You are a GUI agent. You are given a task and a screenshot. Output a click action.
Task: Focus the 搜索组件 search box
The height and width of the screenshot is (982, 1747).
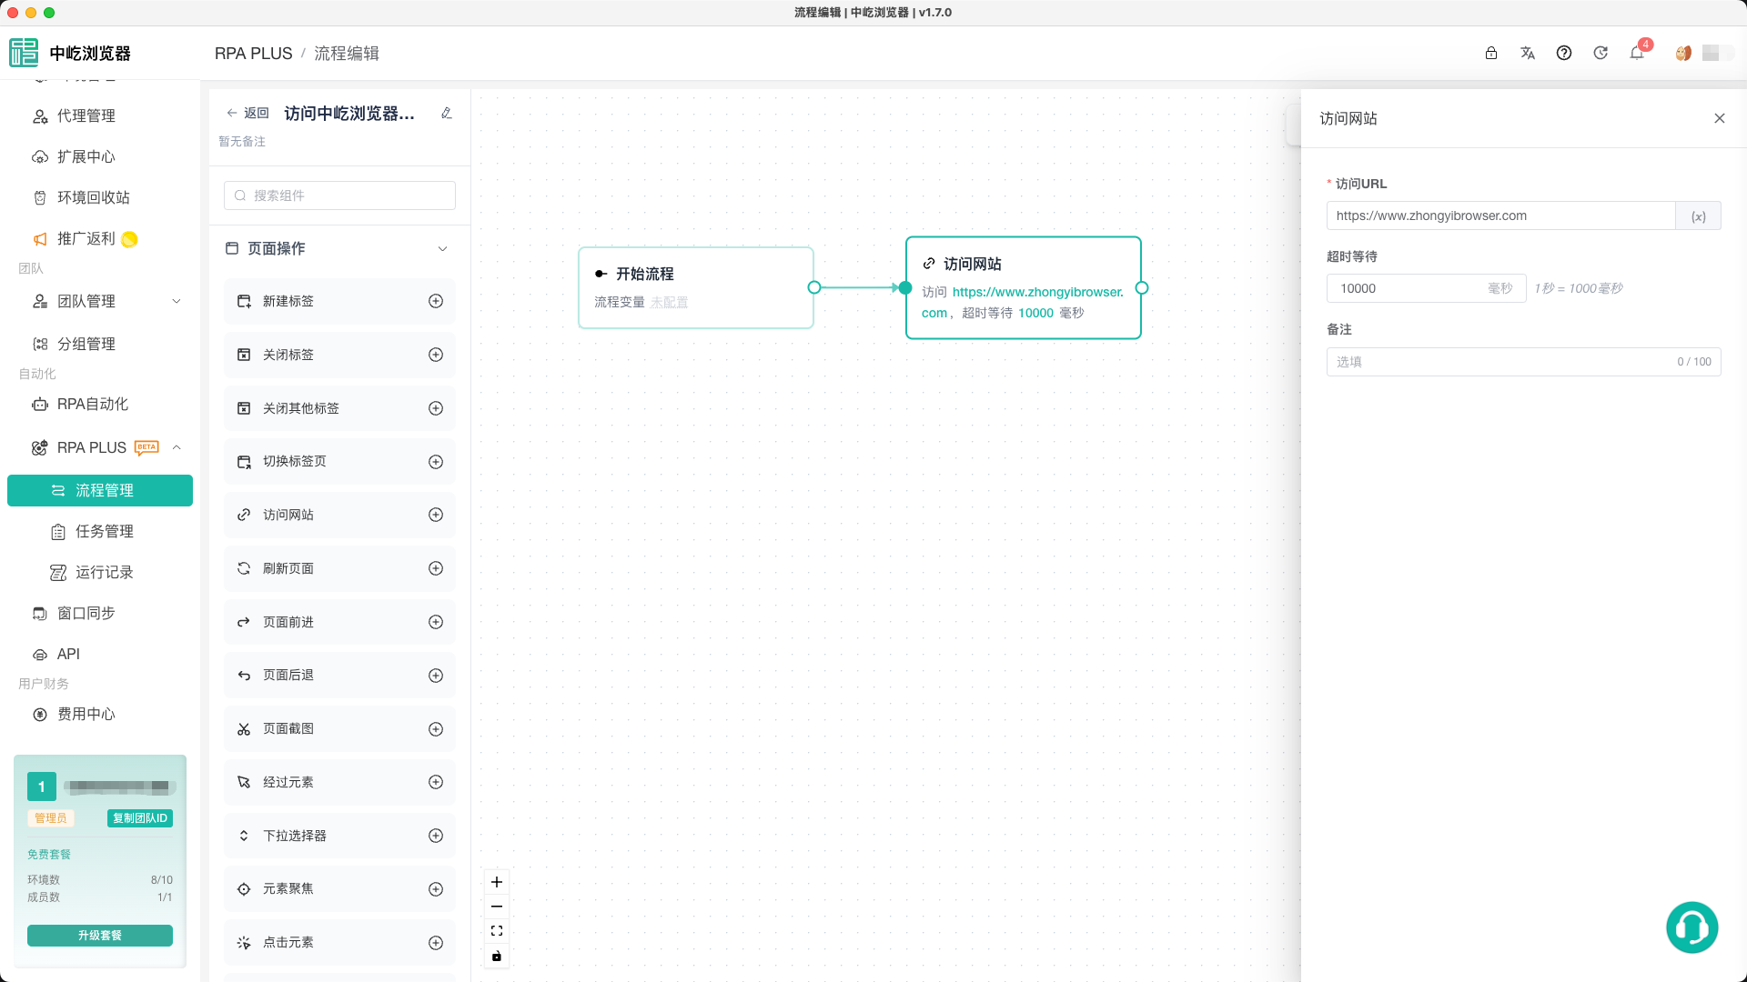339,195
